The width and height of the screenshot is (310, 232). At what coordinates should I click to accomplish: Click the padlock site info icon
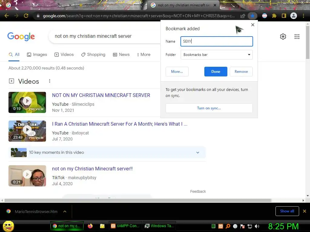tap(38, 16)
